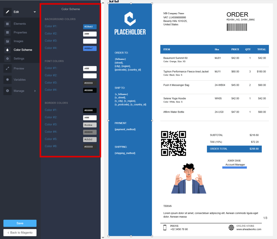Click the Save button
Image resolution: width=277 pixels, height=239 pixels.
click(20, 223)
